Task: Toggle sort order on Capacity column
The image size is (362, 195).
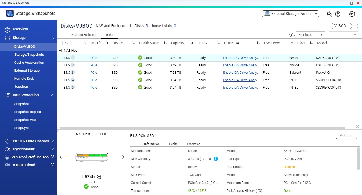Action: point(192,43)
